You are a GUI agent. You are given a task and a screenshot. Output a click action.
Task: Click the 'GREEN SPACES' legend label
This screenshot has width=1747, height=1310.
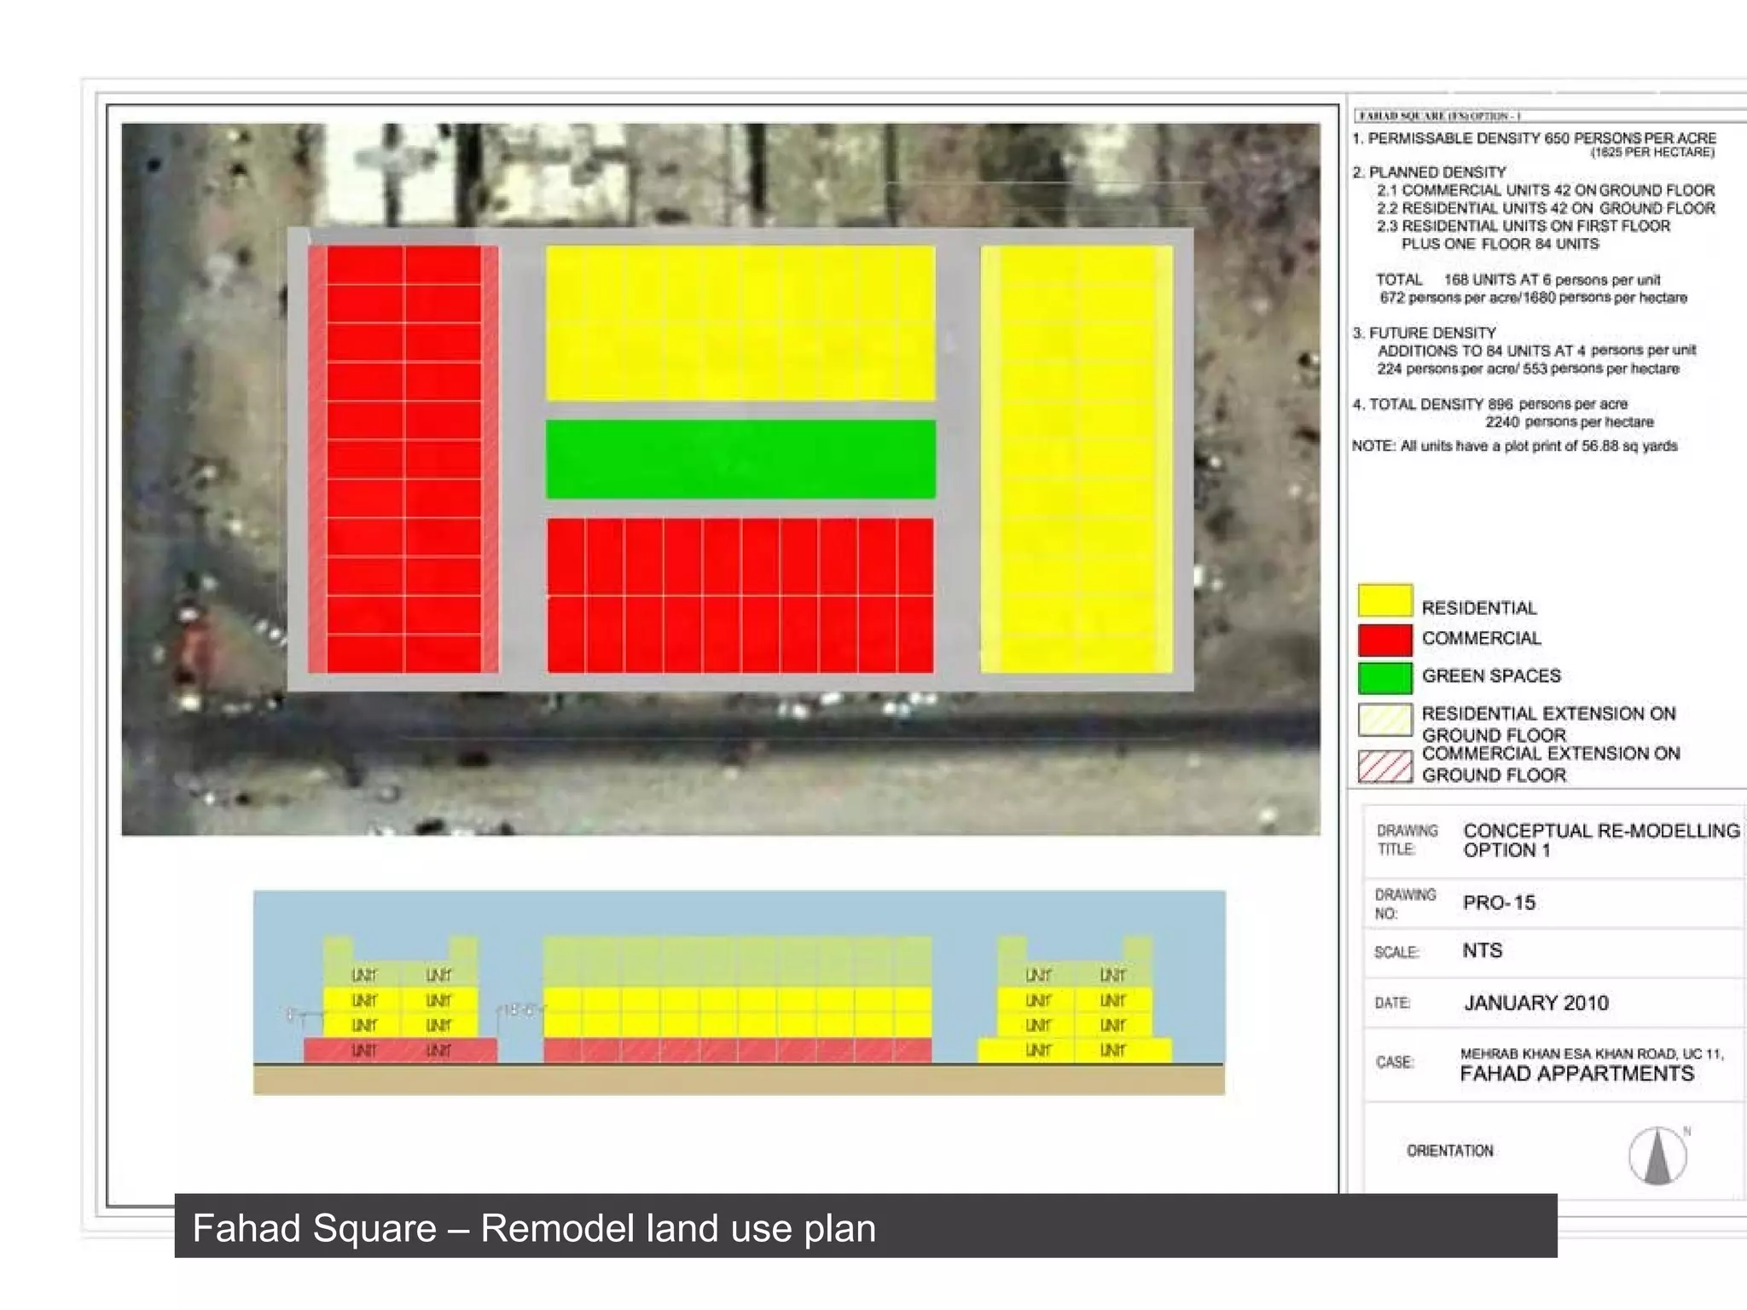[1491, 675]
